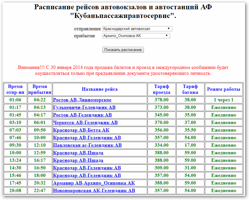Click the Время прибытия column header

[x=40, y=89]
